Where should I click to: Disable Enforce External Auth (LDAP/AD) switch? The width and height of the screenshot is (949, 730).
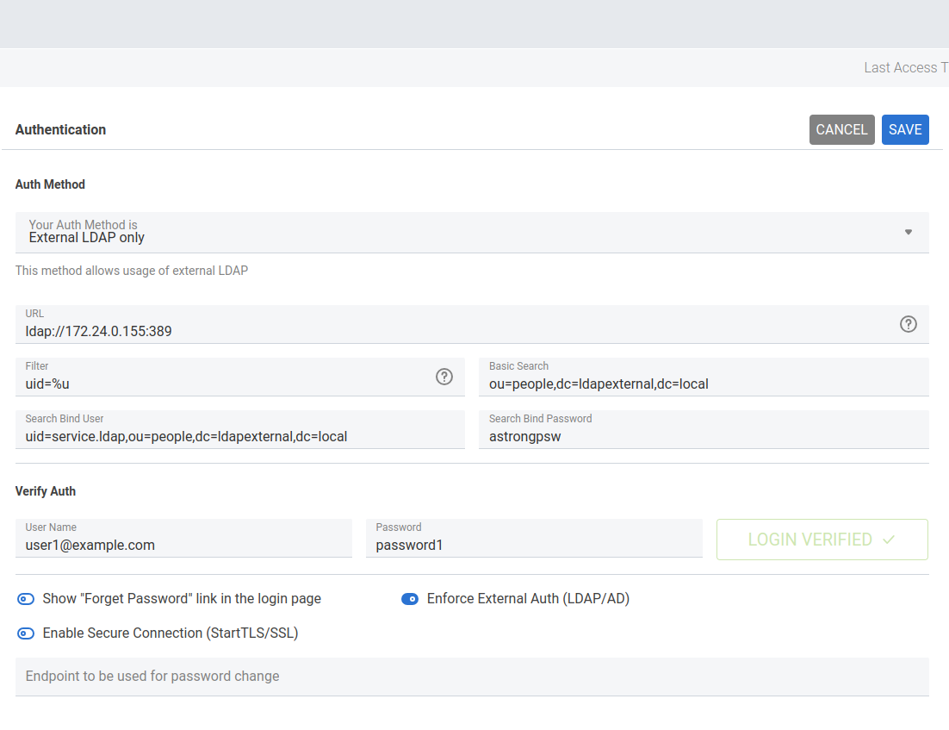[410, 599]
